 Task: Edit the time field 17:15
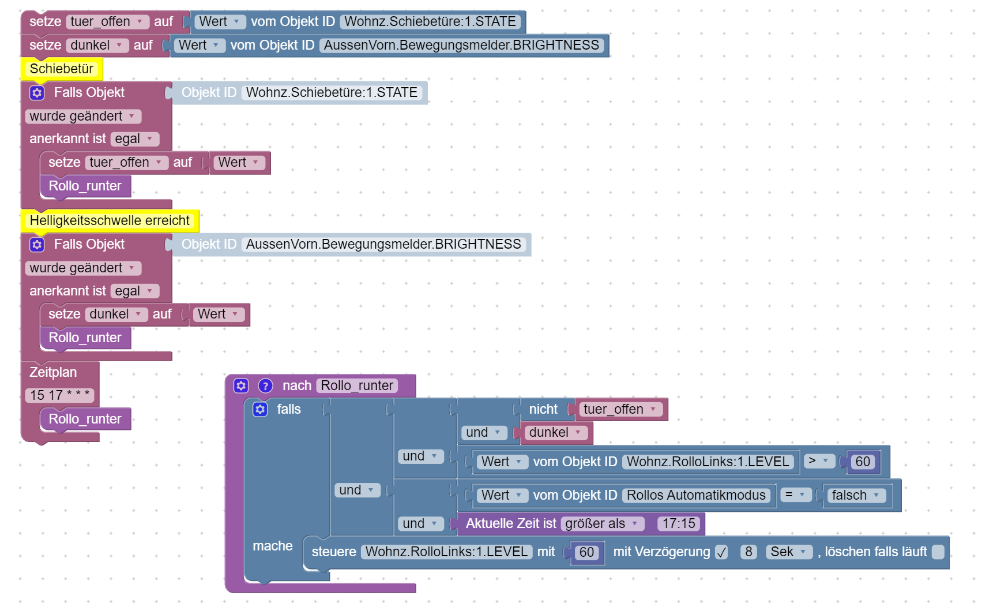(x=679, y=524)
